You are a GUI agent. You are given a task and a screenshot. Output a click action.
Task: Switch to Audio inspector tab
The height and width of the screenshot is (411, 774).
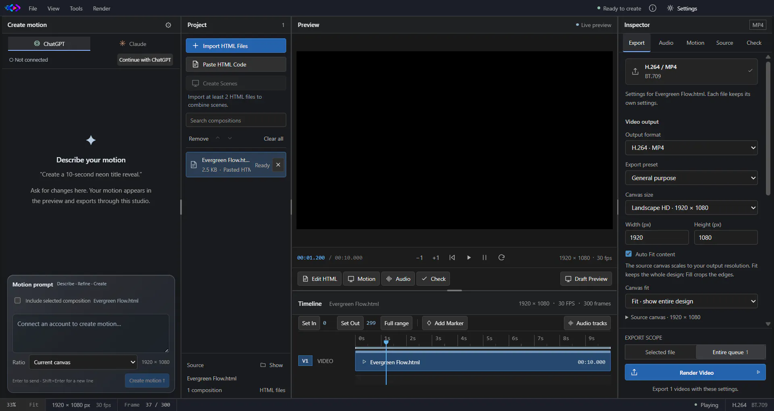(x=666, y=43)
